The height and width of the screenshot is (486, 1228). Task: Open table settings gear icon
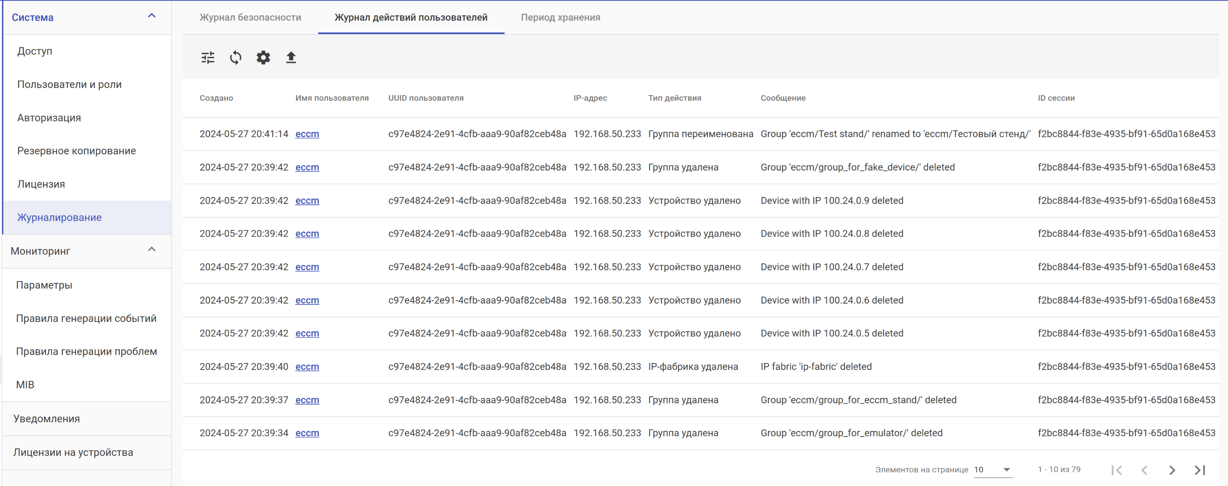[x=263, y=58]
